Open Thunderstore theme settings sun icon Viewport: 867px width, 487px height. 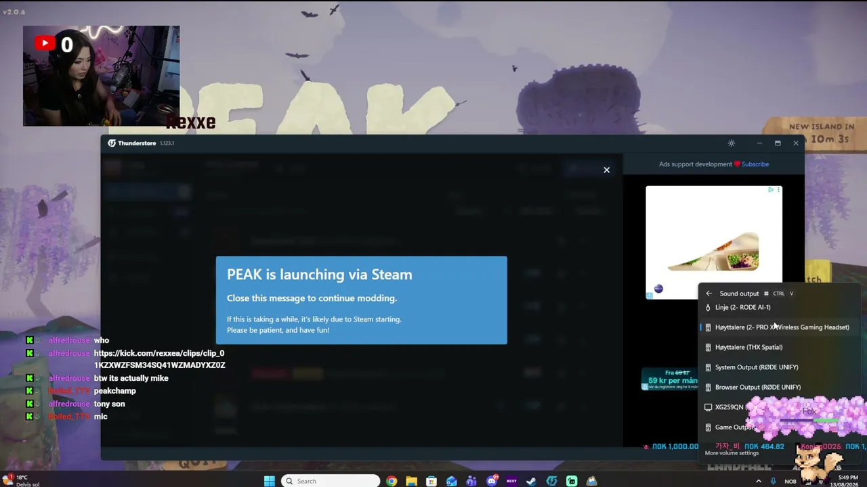pyautogui.click(x=731, y=143)
